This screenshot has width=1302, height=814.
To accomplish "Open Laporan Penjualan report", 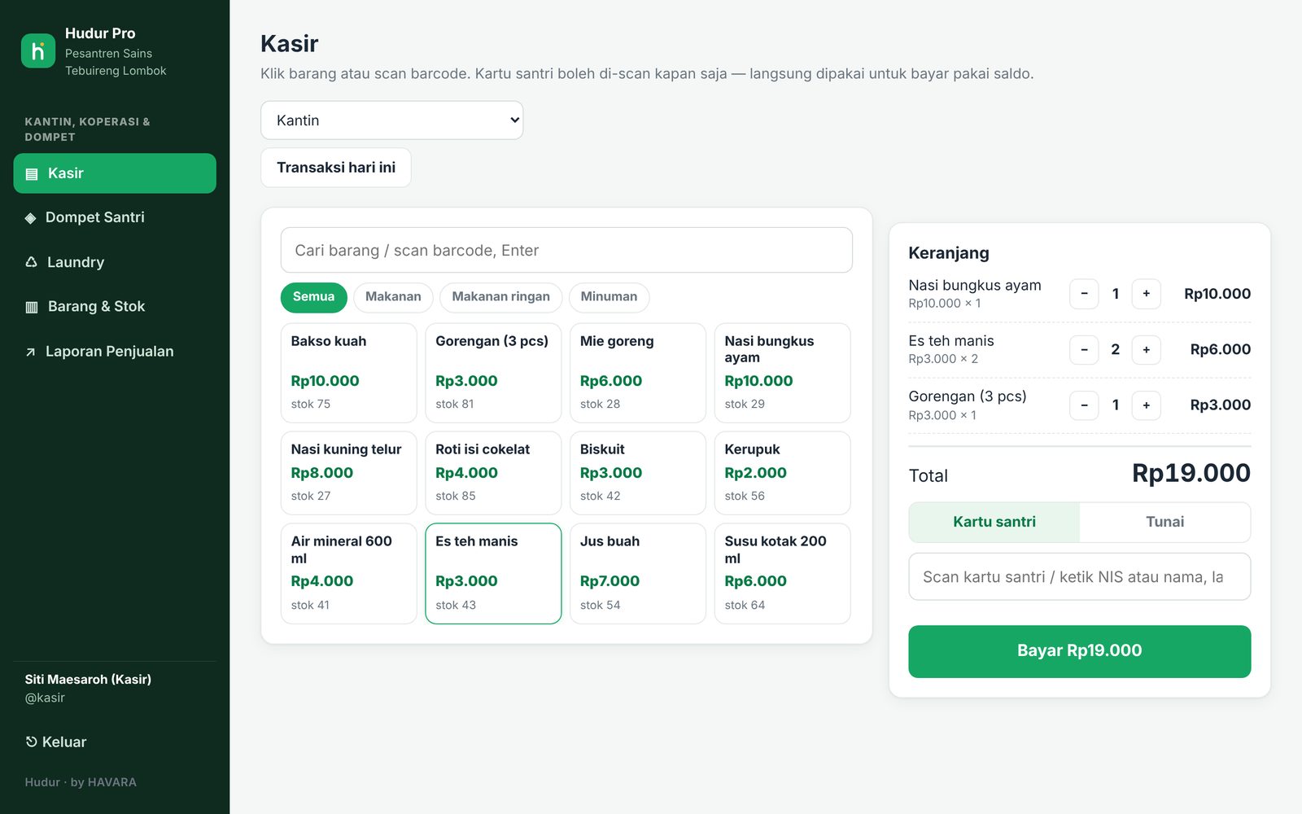I will tap(115, 352).
